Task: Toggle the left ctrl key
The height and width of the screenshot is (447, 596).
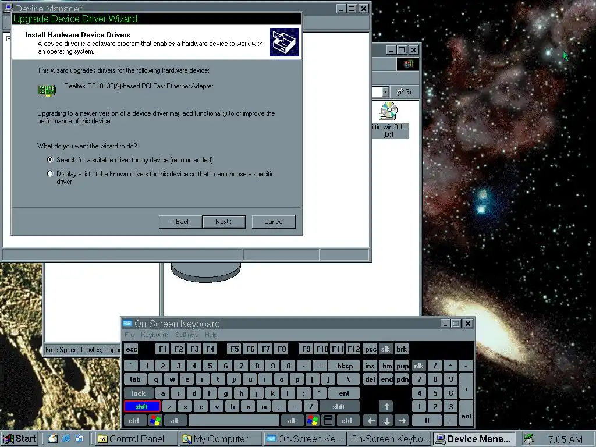Action: [133, 420]
